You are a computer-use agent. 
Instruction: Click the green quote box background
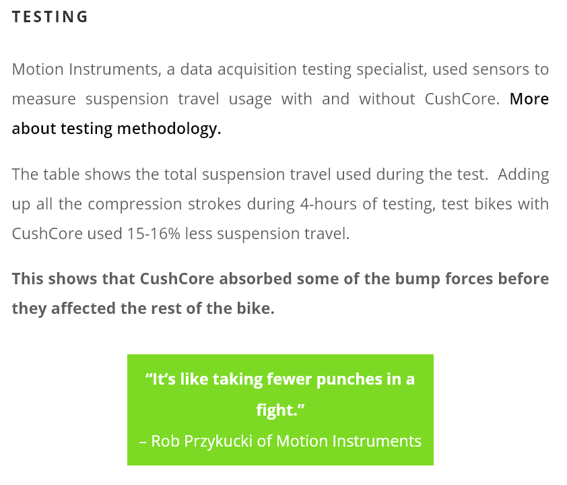click(x=280, y=410)
